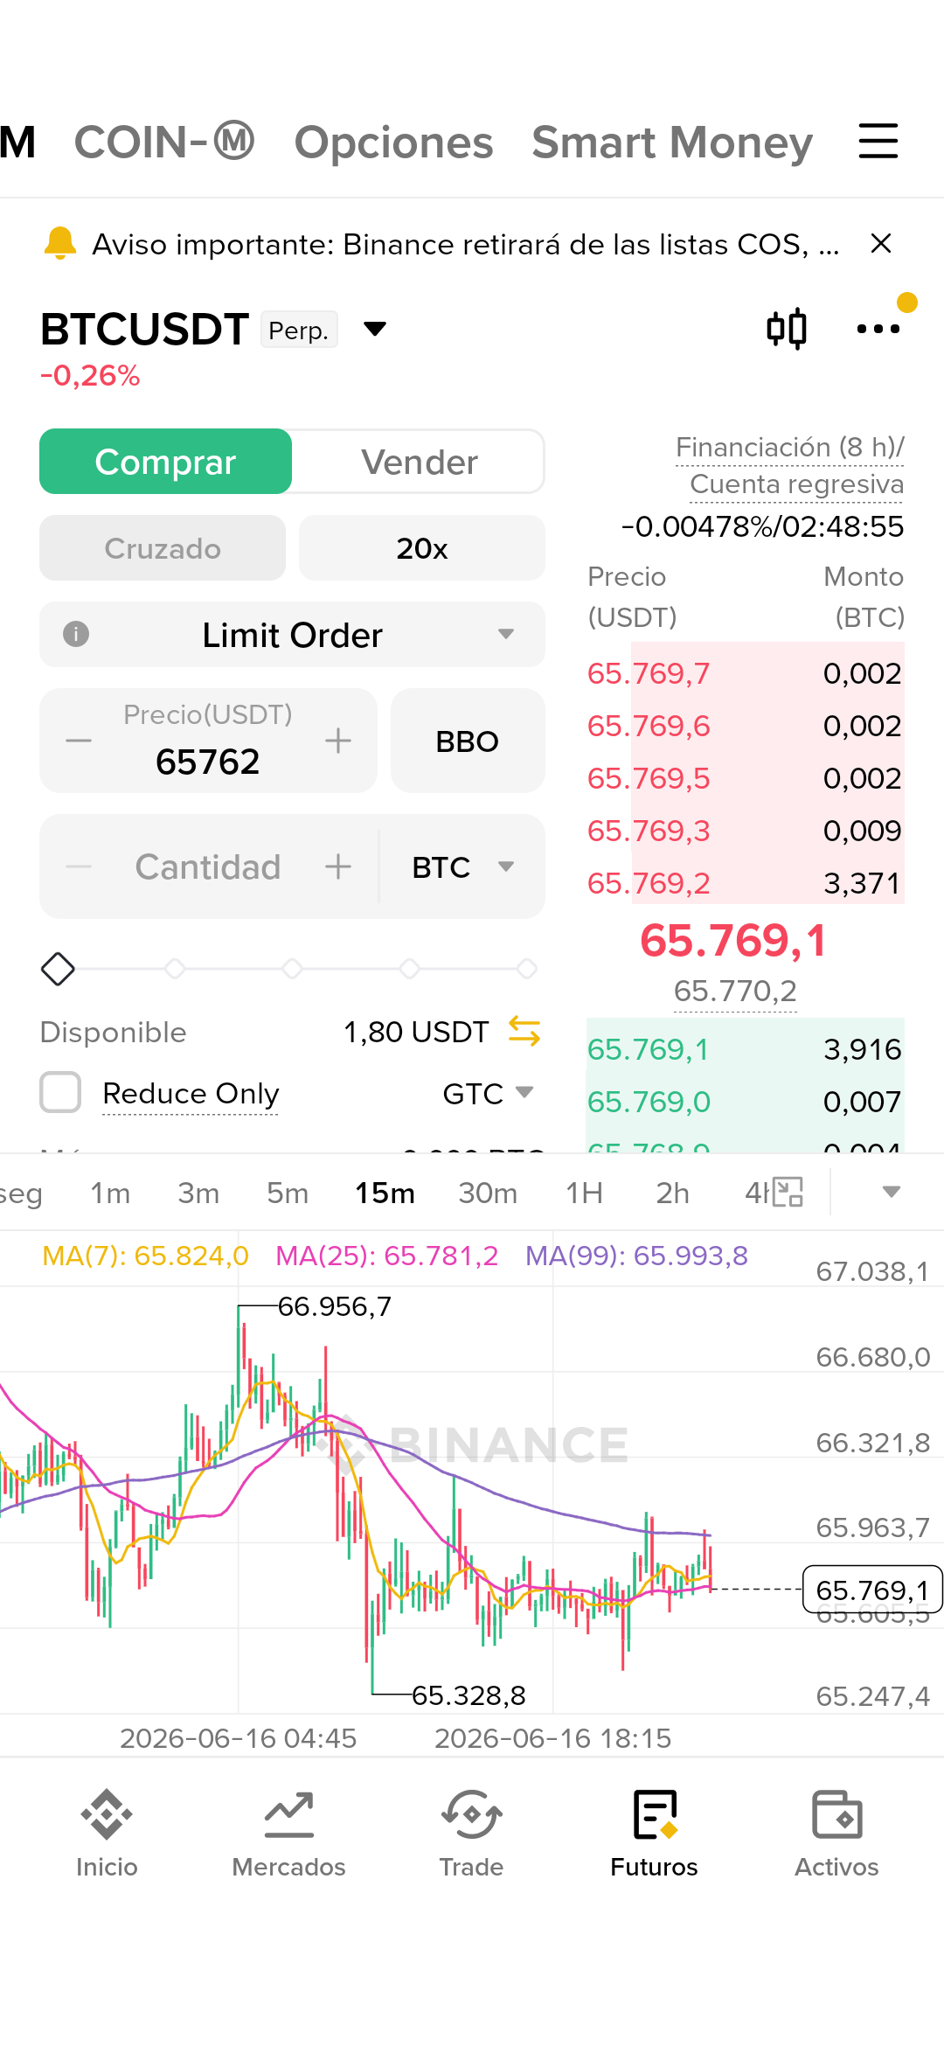Image resolution: width=944 pixels, height=2046 pixels.
Task: Tap the Financiación countdown label
Action: (x=790, y=465)
